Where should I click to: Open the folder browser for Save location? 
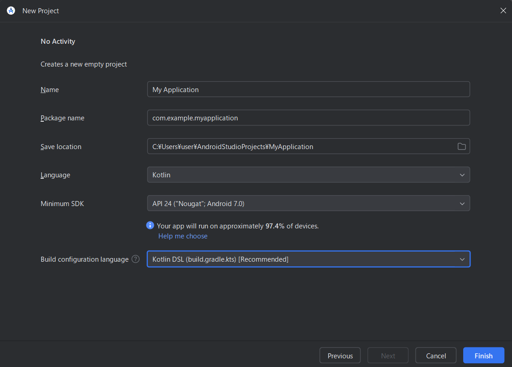[x=461, y=146]
